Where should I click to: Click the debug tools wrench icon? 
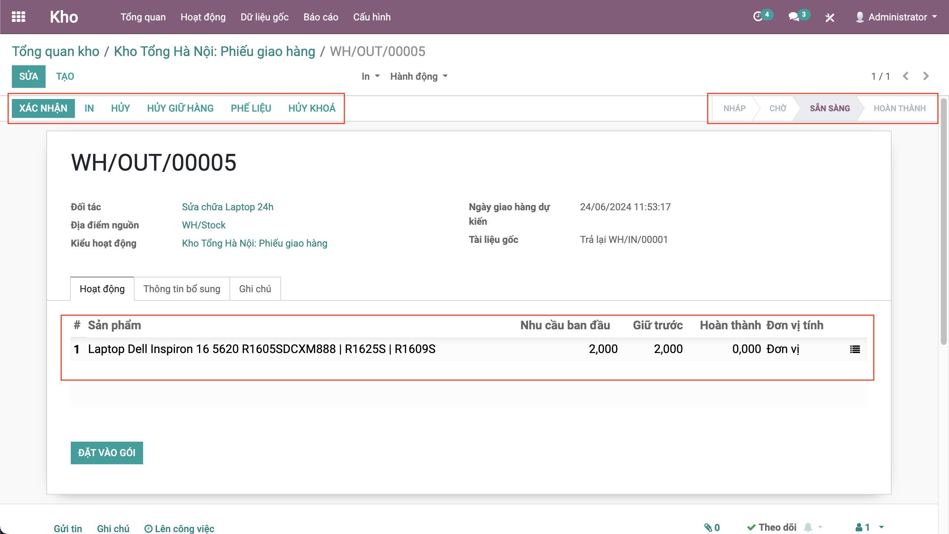[830, 17]
